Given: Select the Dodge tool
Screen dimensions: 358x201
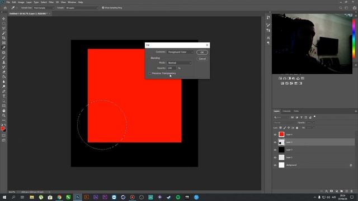Looking at the screenshot, I should pos(4,87).
